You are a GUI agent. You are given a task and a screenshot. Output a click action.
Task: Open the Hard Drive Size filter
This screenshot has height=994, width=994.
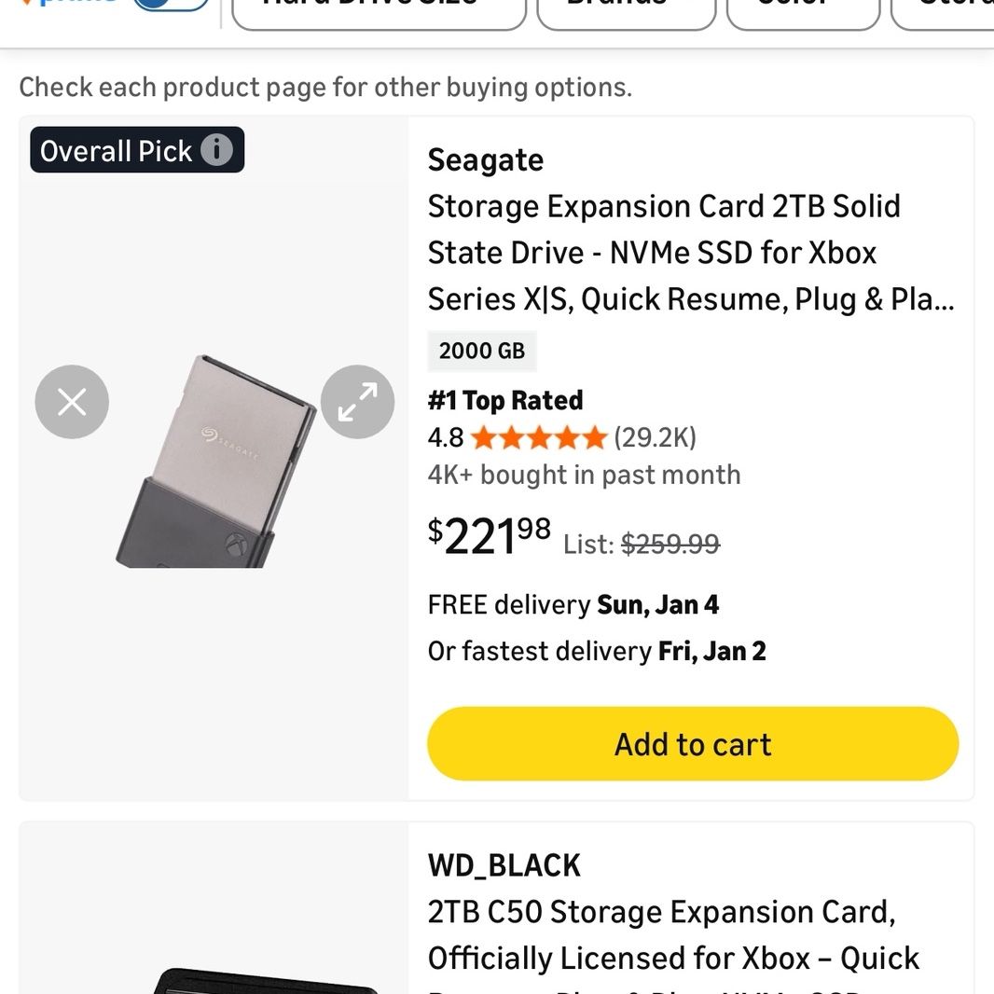(x=380, y=14)
